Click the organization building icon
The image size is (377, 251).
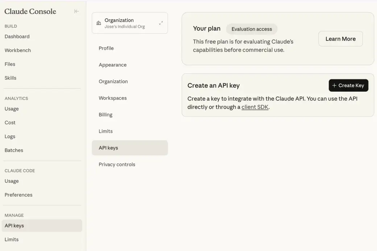pyautogui.click(x=99, y=23)
